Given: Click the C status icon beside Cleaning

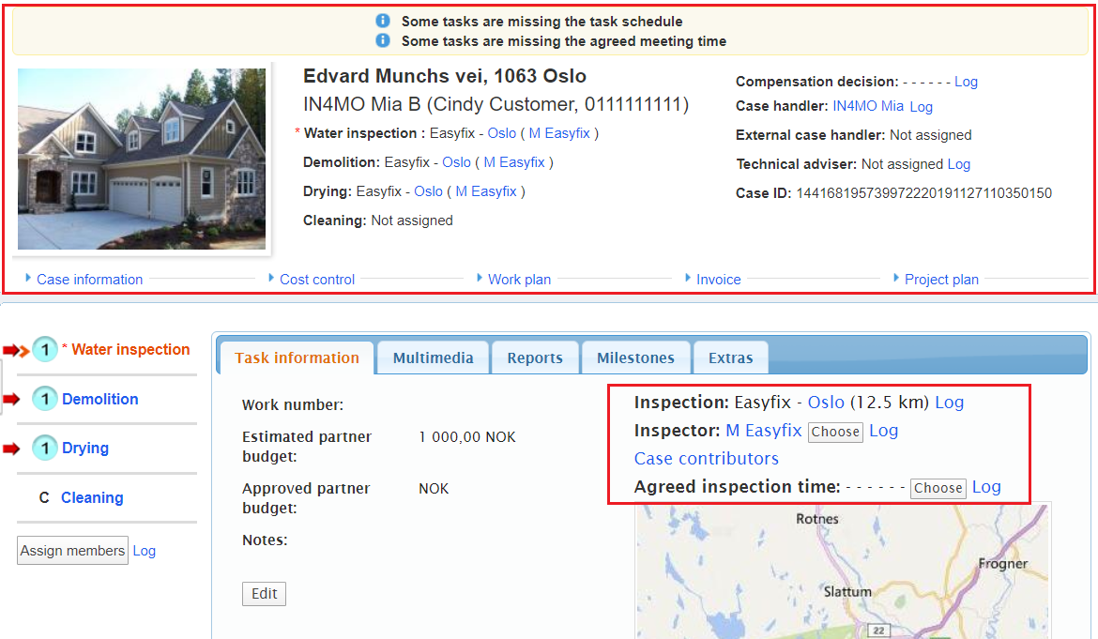Looking at the screenshot, I should (x=44, y=498).
